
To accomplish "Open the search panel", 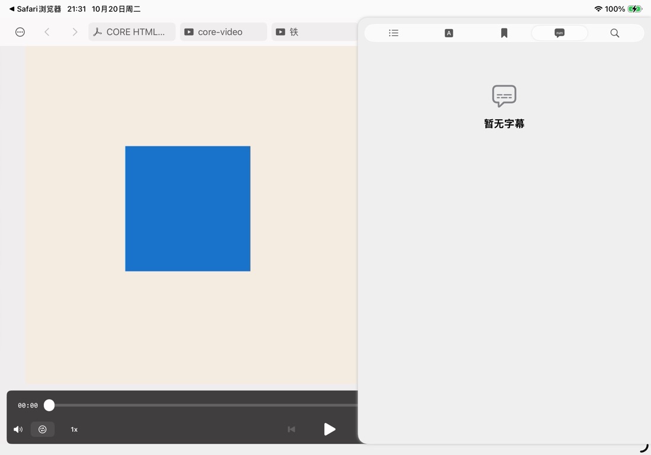I will tap(615, 33).
